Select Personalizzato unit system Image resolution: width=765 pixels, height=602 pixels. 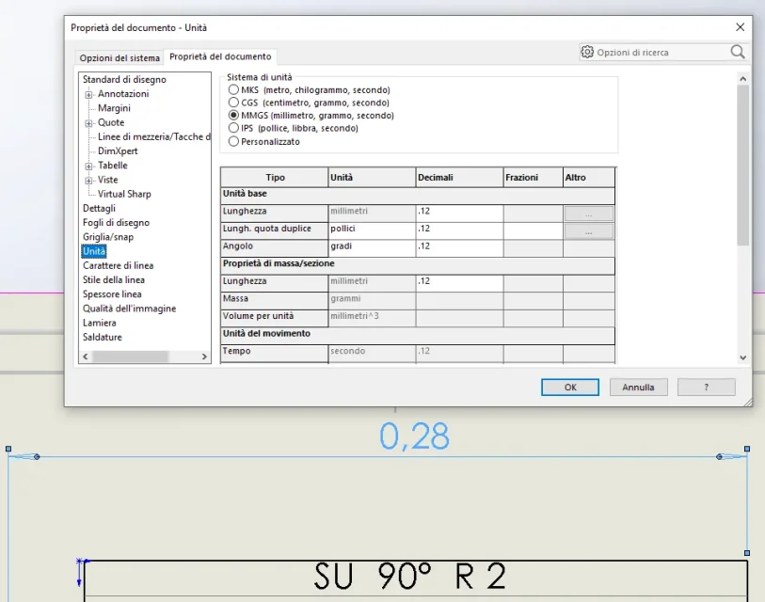tap(233, 141)
